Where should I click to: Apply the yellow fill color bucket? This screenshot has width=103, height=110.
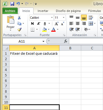click(44, 30)
